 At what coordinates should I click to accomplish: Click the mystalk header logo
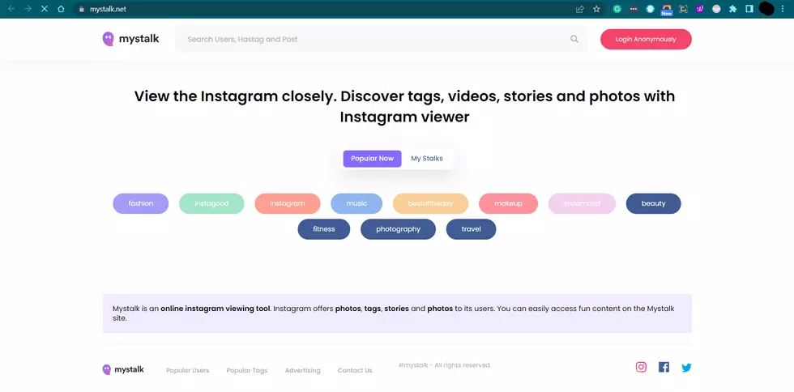pyautogui.click(x=130, y=39)
